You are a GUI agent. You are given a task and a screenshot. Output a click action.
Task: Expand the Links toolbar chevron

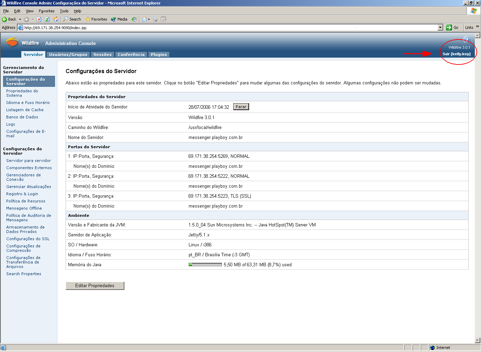coord(477,26)
